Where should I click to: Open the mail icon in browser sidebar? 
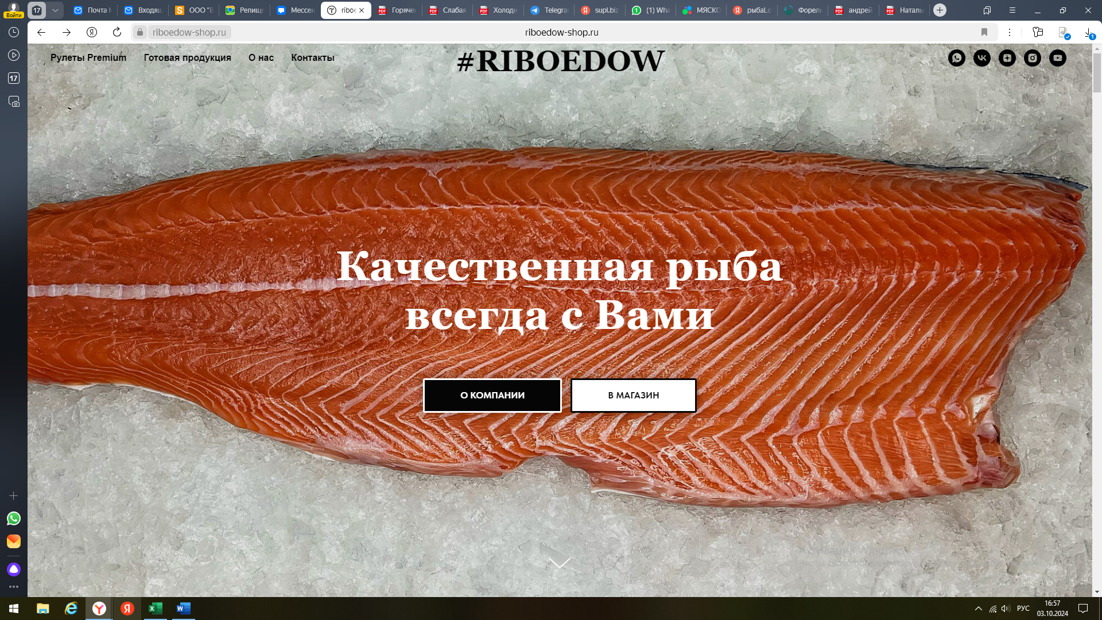click(x=14, y=541)
